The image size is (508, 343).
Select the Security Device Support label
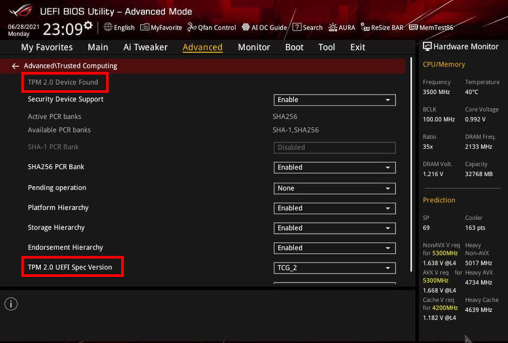(66, 99)
